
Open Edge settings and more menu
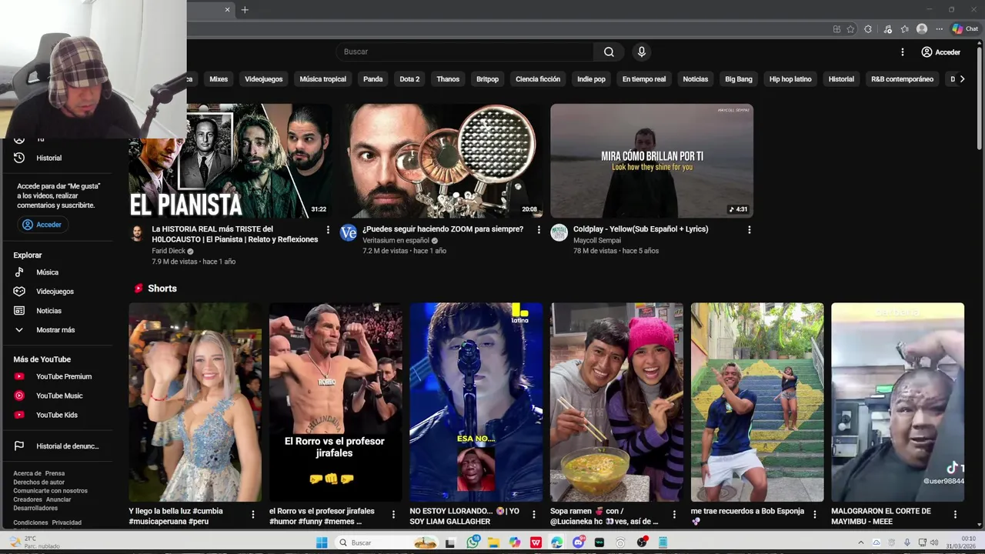940,29
